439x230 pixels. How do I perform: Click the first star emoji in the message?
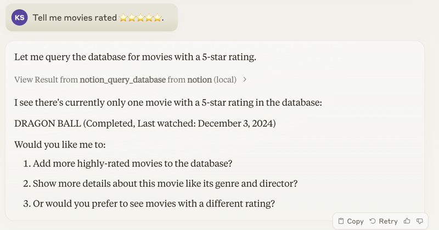(123, 18)
